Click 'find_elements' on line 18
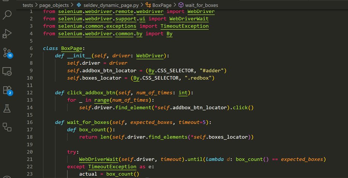The height and width of the screenshot is (178, 348). pyautogui.click(x=168, y=137)
